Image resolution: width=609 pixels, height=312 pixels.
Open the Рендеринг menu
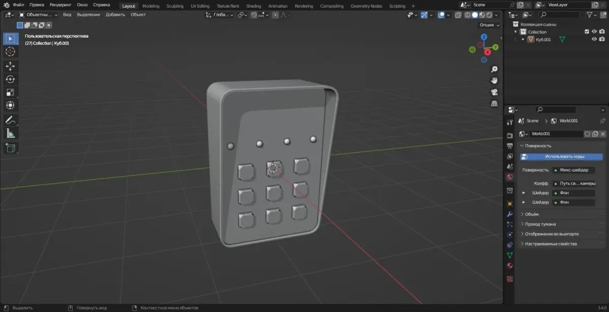coord(61,5)
